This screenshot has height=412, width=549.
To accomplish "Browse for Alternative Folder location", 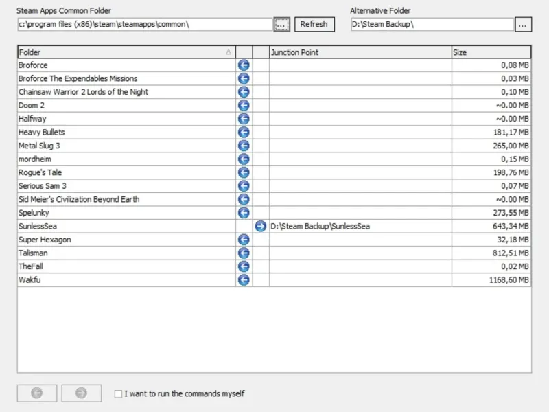I will coord(523,25).
